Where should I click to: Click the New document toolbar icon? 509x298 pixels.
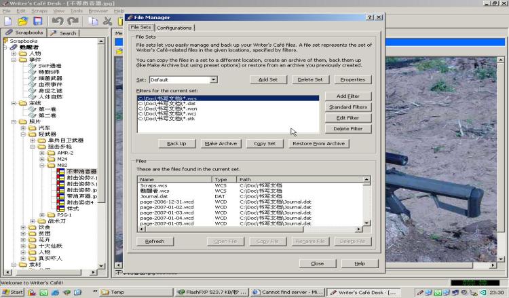(7, 22)
